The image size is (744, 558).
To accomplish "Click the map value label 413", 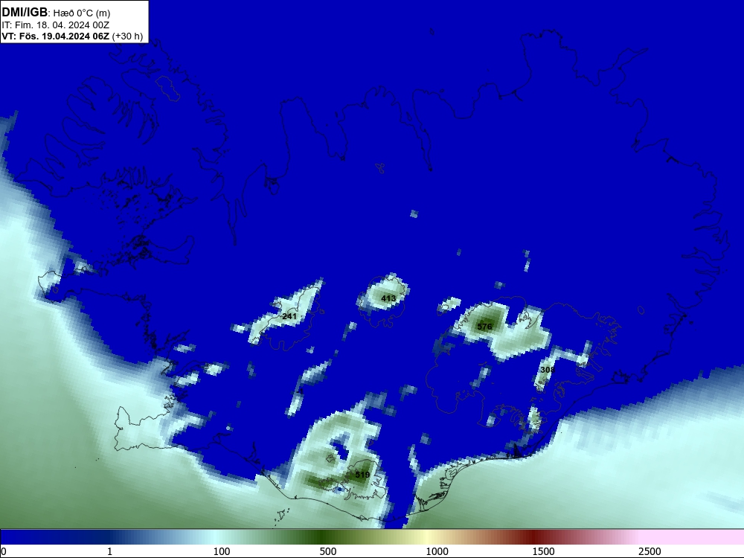I will [x=388, y=298].
